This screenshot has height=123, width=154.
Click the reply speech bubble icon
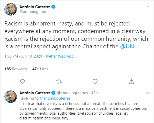23,81
